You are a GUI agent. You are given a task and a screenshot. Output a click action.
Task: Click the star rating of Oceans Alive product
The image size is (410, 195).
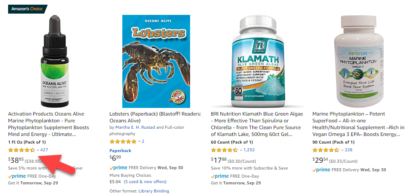coord(21,150)
